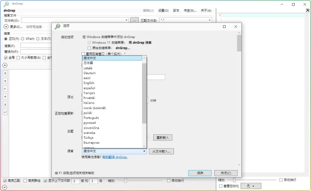Open the 撤销(U) menu
Image resolution: width=311 pixels, height=191 pixels.
(x=149, y=10)
